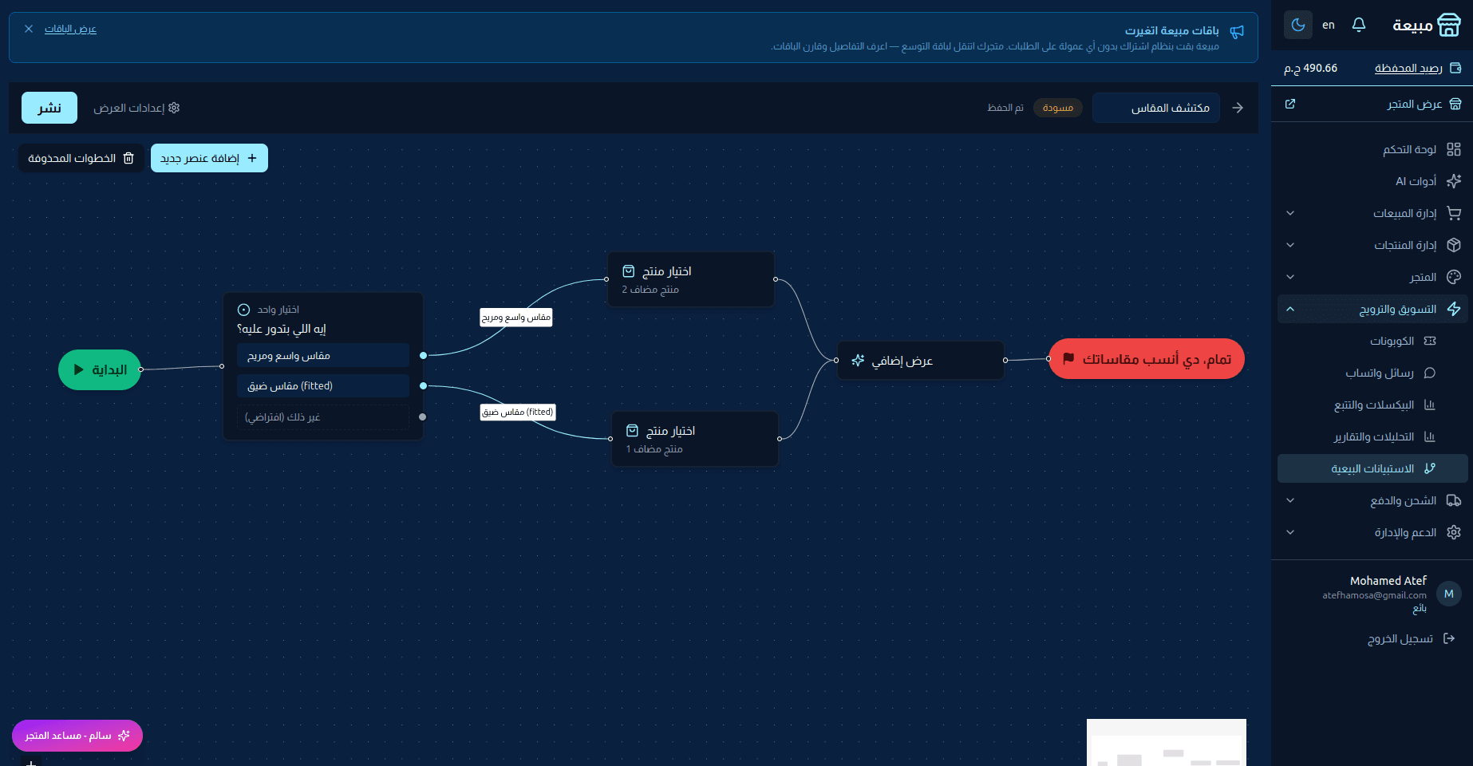
Task: Select اختيار منتج node with 1 منتج مضاف
Action: tap(695, 439)
